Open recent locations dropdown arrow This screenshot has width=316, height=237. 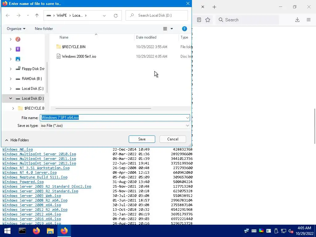click(x=28, y=15)
